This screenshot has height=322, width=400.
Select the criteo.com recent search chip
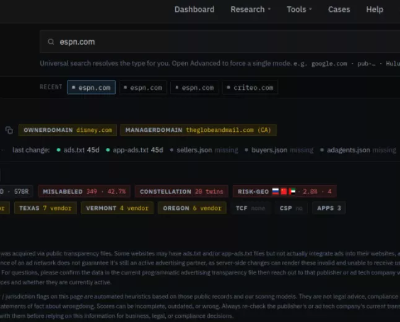[250, 87]
